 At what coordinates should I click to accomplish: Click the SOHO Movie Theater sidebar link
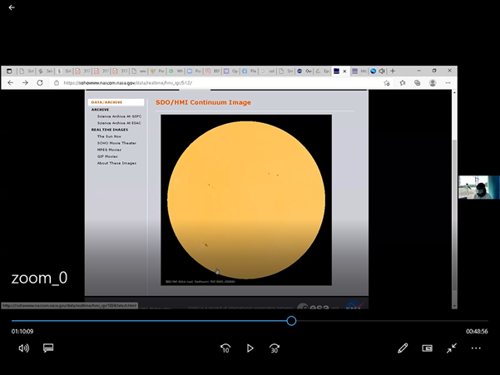tap(116, 143)
